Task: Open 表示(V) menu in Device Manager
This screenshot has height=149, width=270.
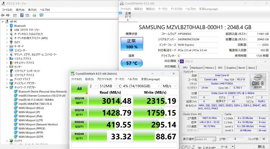Action: (x=32, y=10)
